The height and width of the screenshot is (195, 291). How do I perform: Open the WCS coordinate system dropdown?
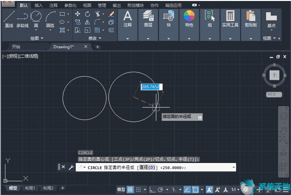point(274,95)
